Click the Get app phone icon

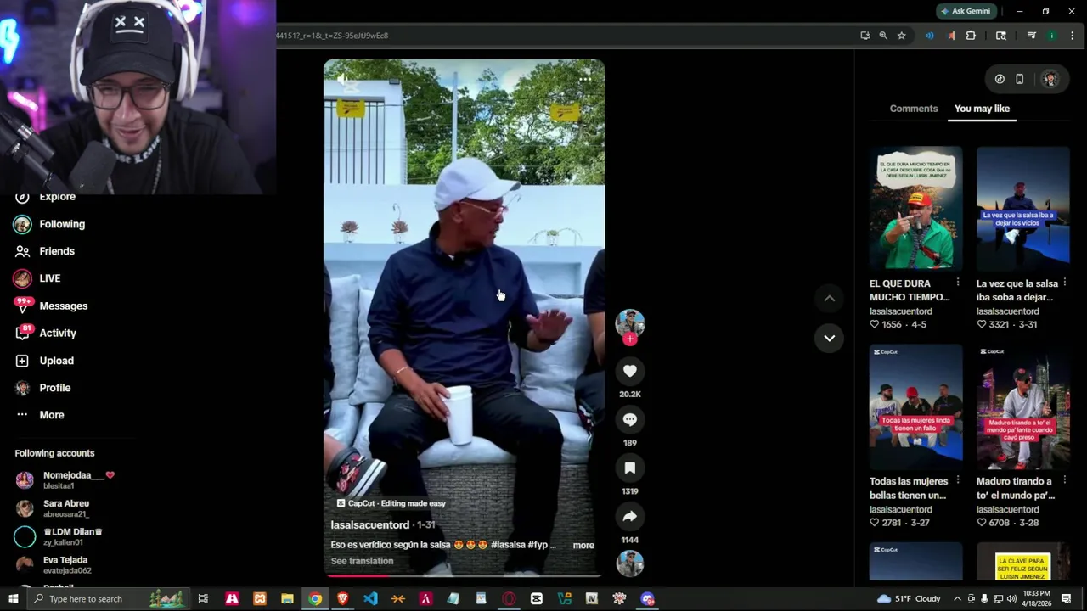1020,79
